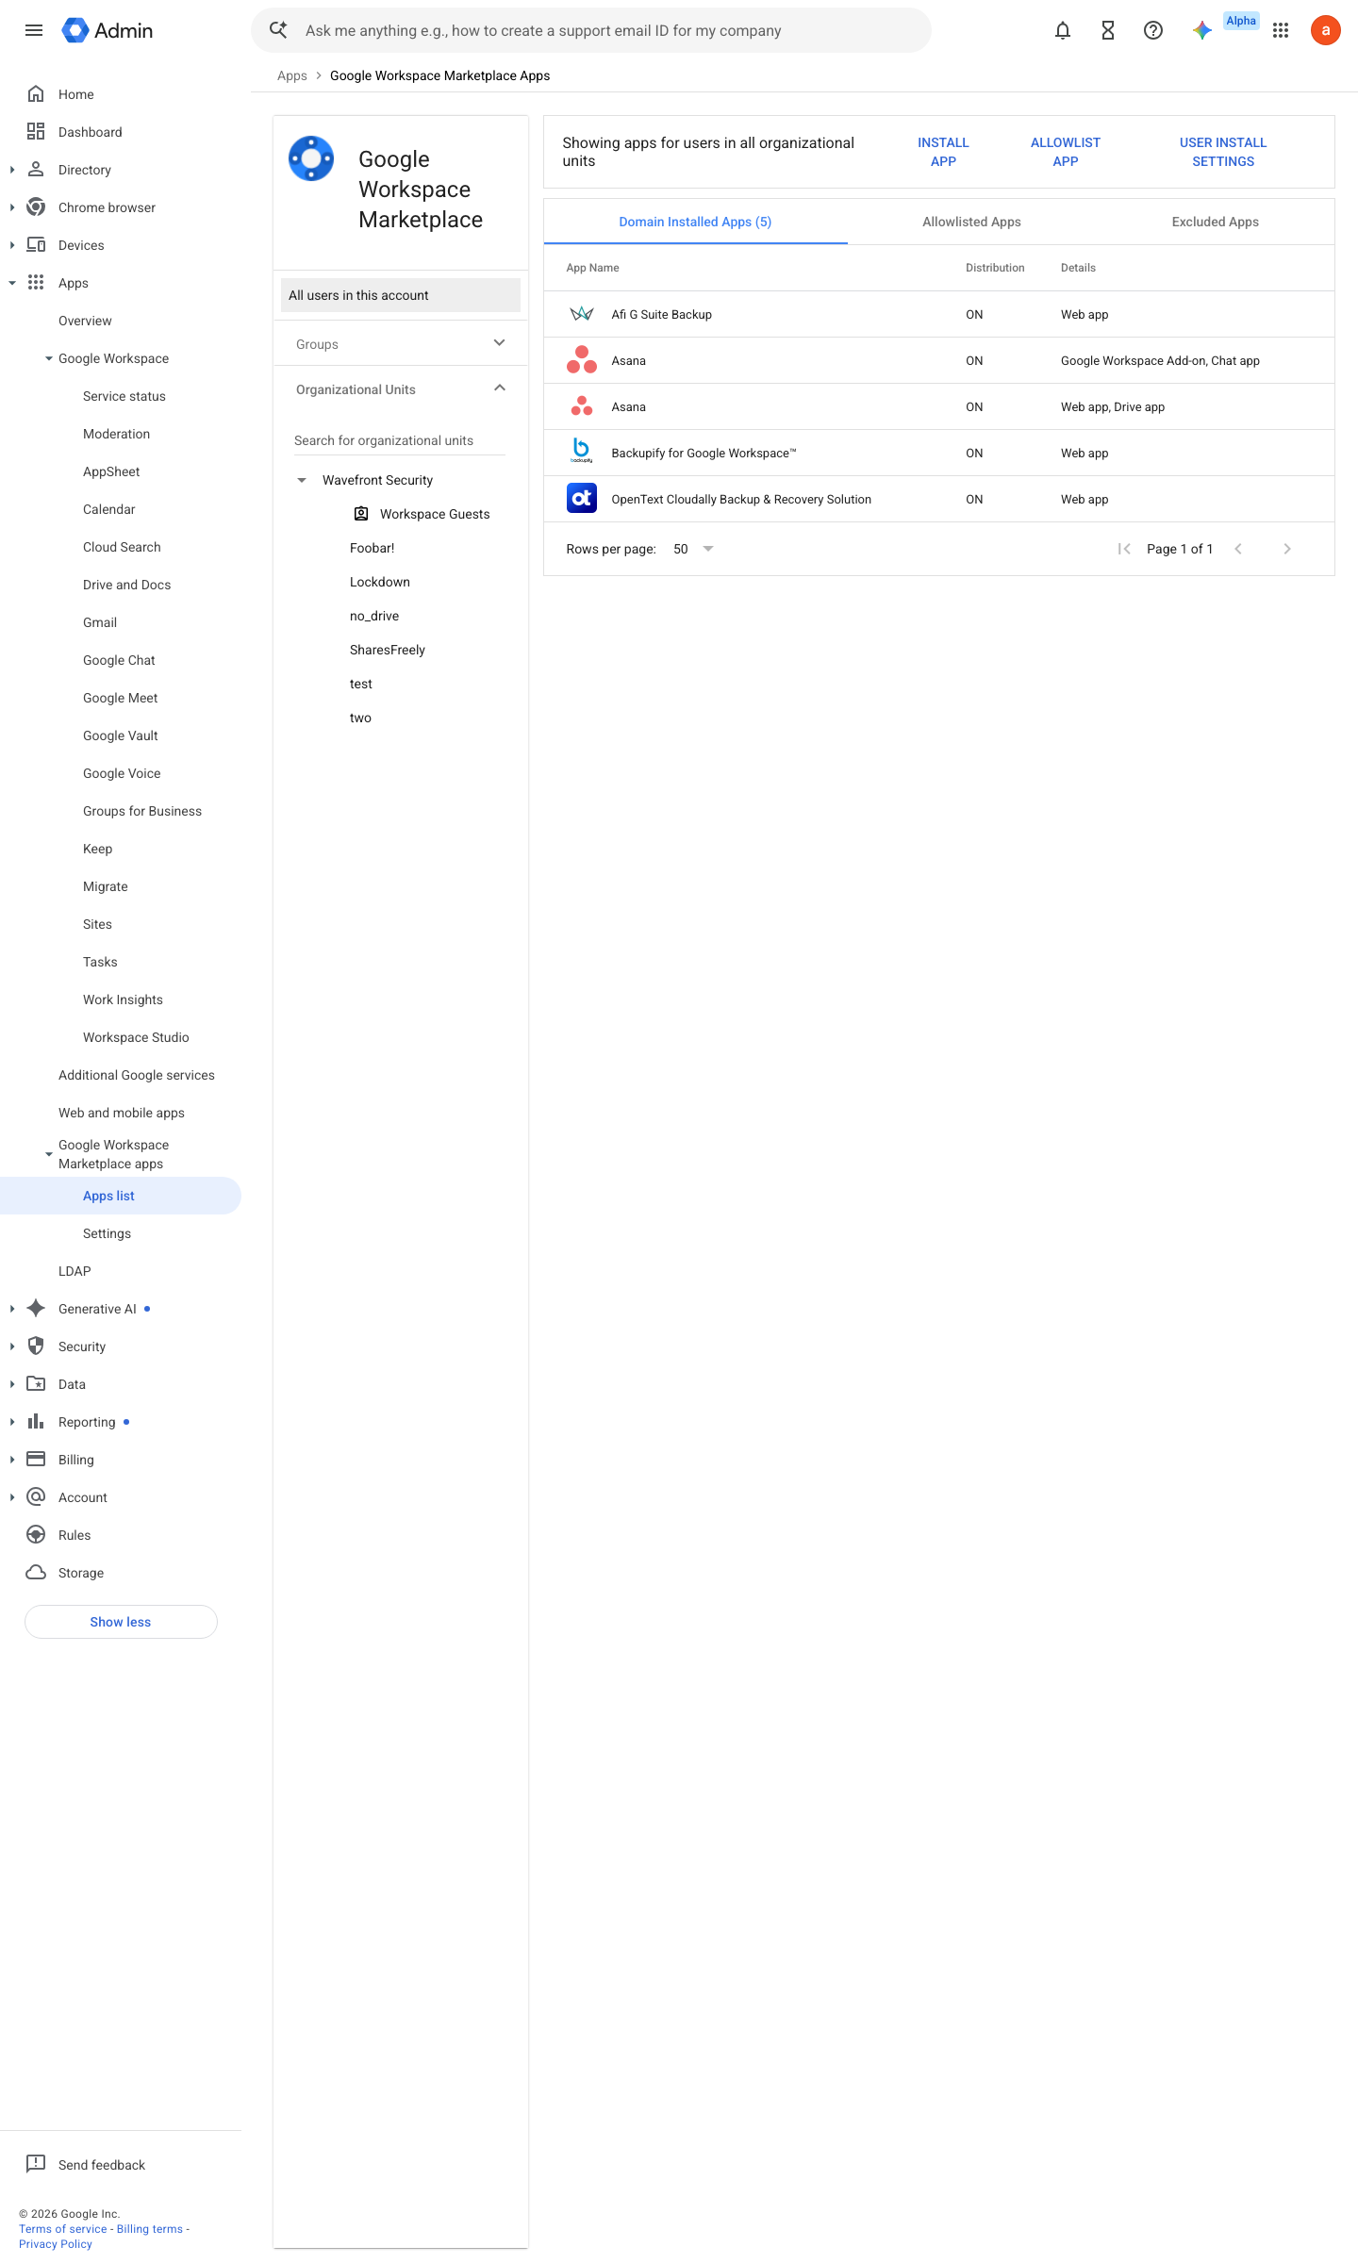Select the no_drive organizational unit
The width and height of the screenshot is (1358, 2263).
374,616
